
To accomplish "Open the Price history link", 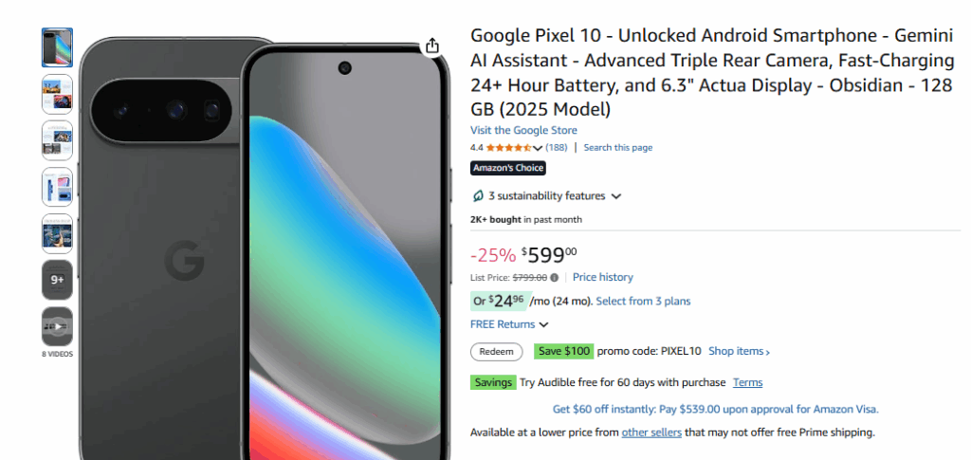I will (602, 277).
